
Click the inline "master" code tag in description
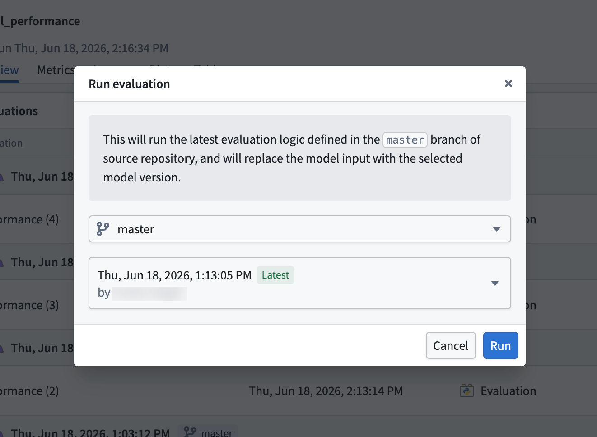pos(405,140)
